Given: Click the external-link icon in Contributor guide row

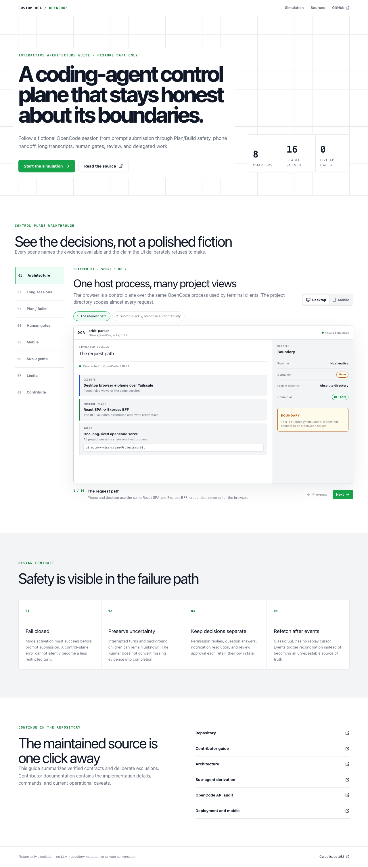Looking at the screenshot, I should point(347,748).
